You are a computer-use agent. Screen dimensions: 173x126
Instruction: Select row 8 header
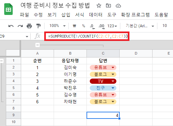point(13,108)
